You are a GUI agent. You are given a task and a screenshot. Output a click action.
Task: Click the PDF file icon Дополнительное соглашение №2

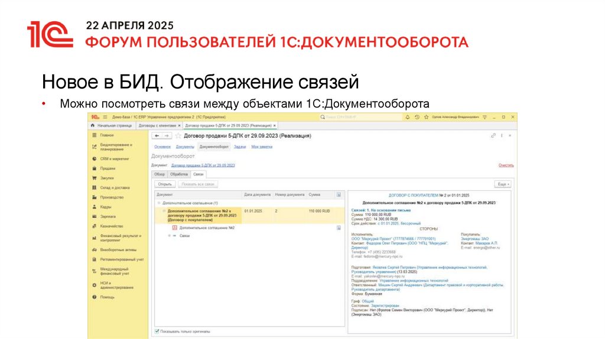point(174,228)
